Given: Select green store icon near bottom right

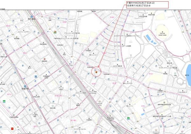Looking at the screenshot, I should tap(128, 118).
